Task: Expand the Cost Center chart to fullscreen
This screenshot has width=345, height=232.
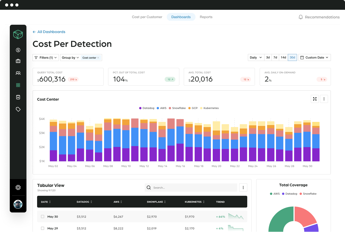Action: pos(315,99)
